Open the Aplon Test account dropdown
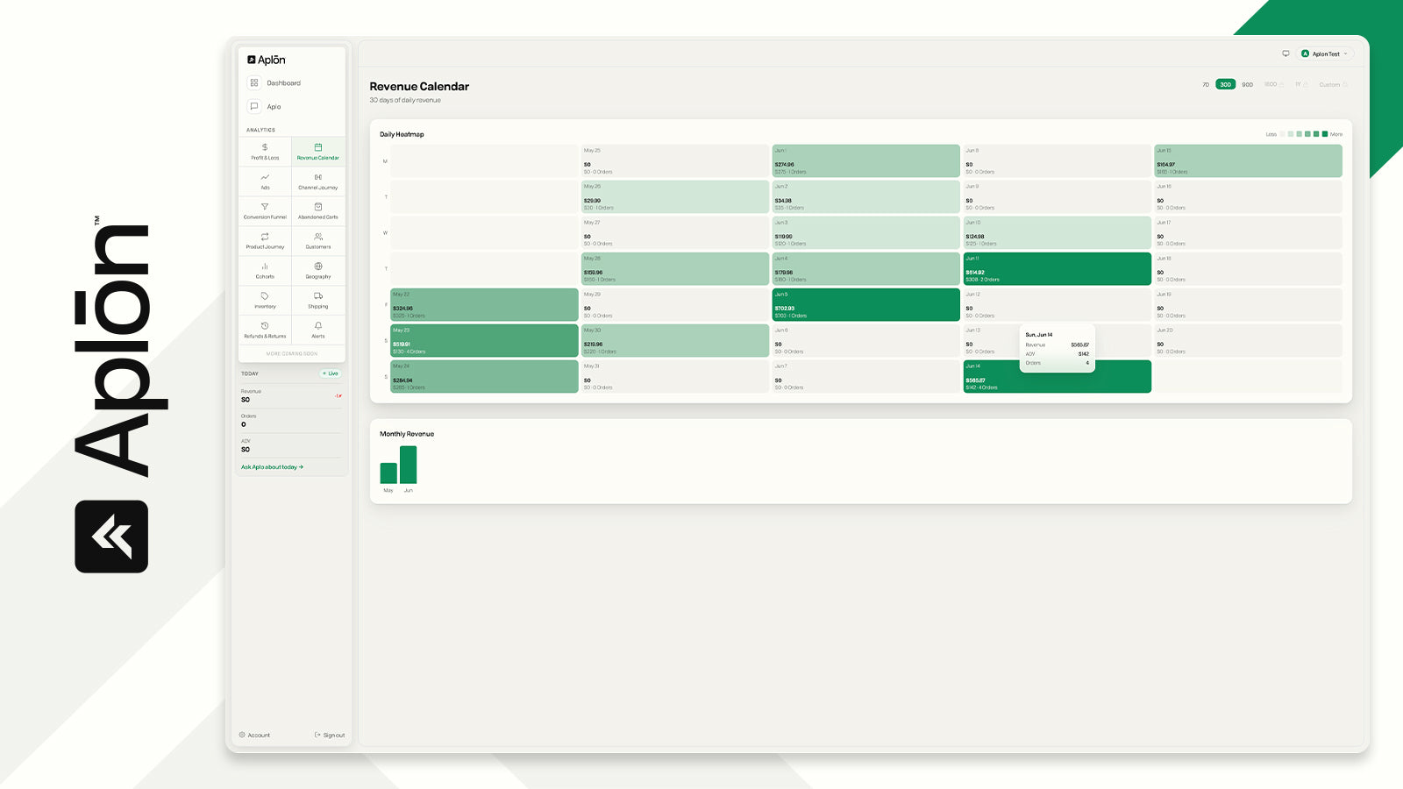The image size is (1403, 789). pyautogui.click(x=1325, y=53)
